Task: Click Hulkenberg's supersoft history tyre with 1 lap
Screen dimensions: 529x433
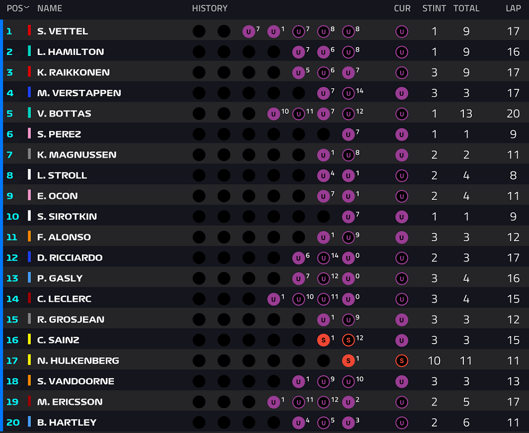Action: 348,361
